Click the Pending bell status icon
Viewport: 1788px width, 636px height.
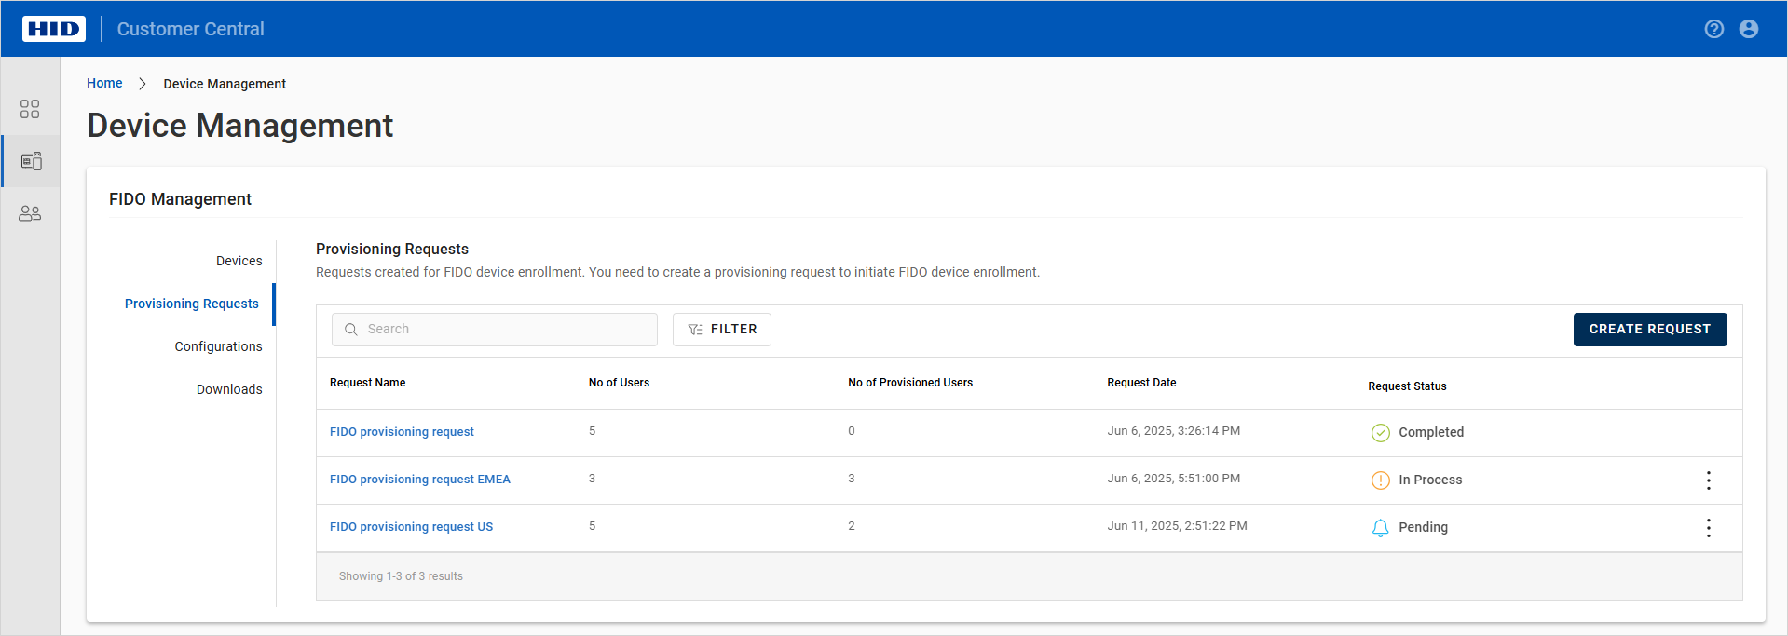click(x=1380, y=528)
